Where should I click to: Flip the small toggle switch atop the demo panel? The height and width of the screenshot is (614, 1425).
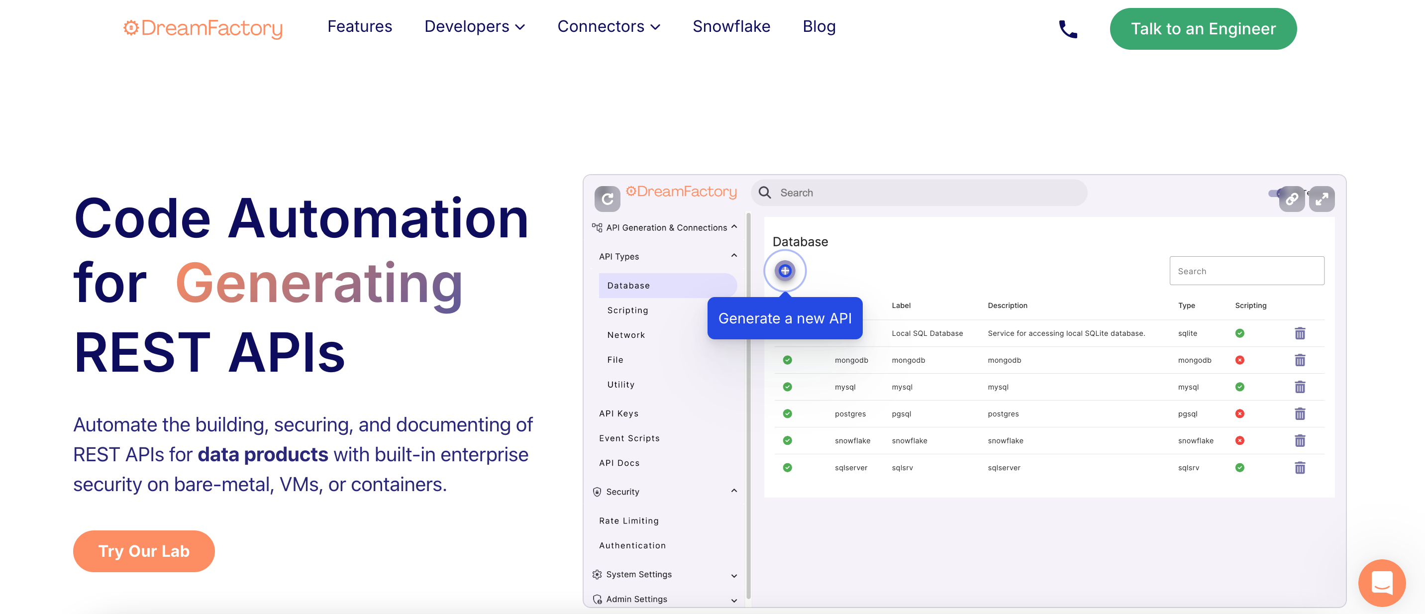point(1273,194)
